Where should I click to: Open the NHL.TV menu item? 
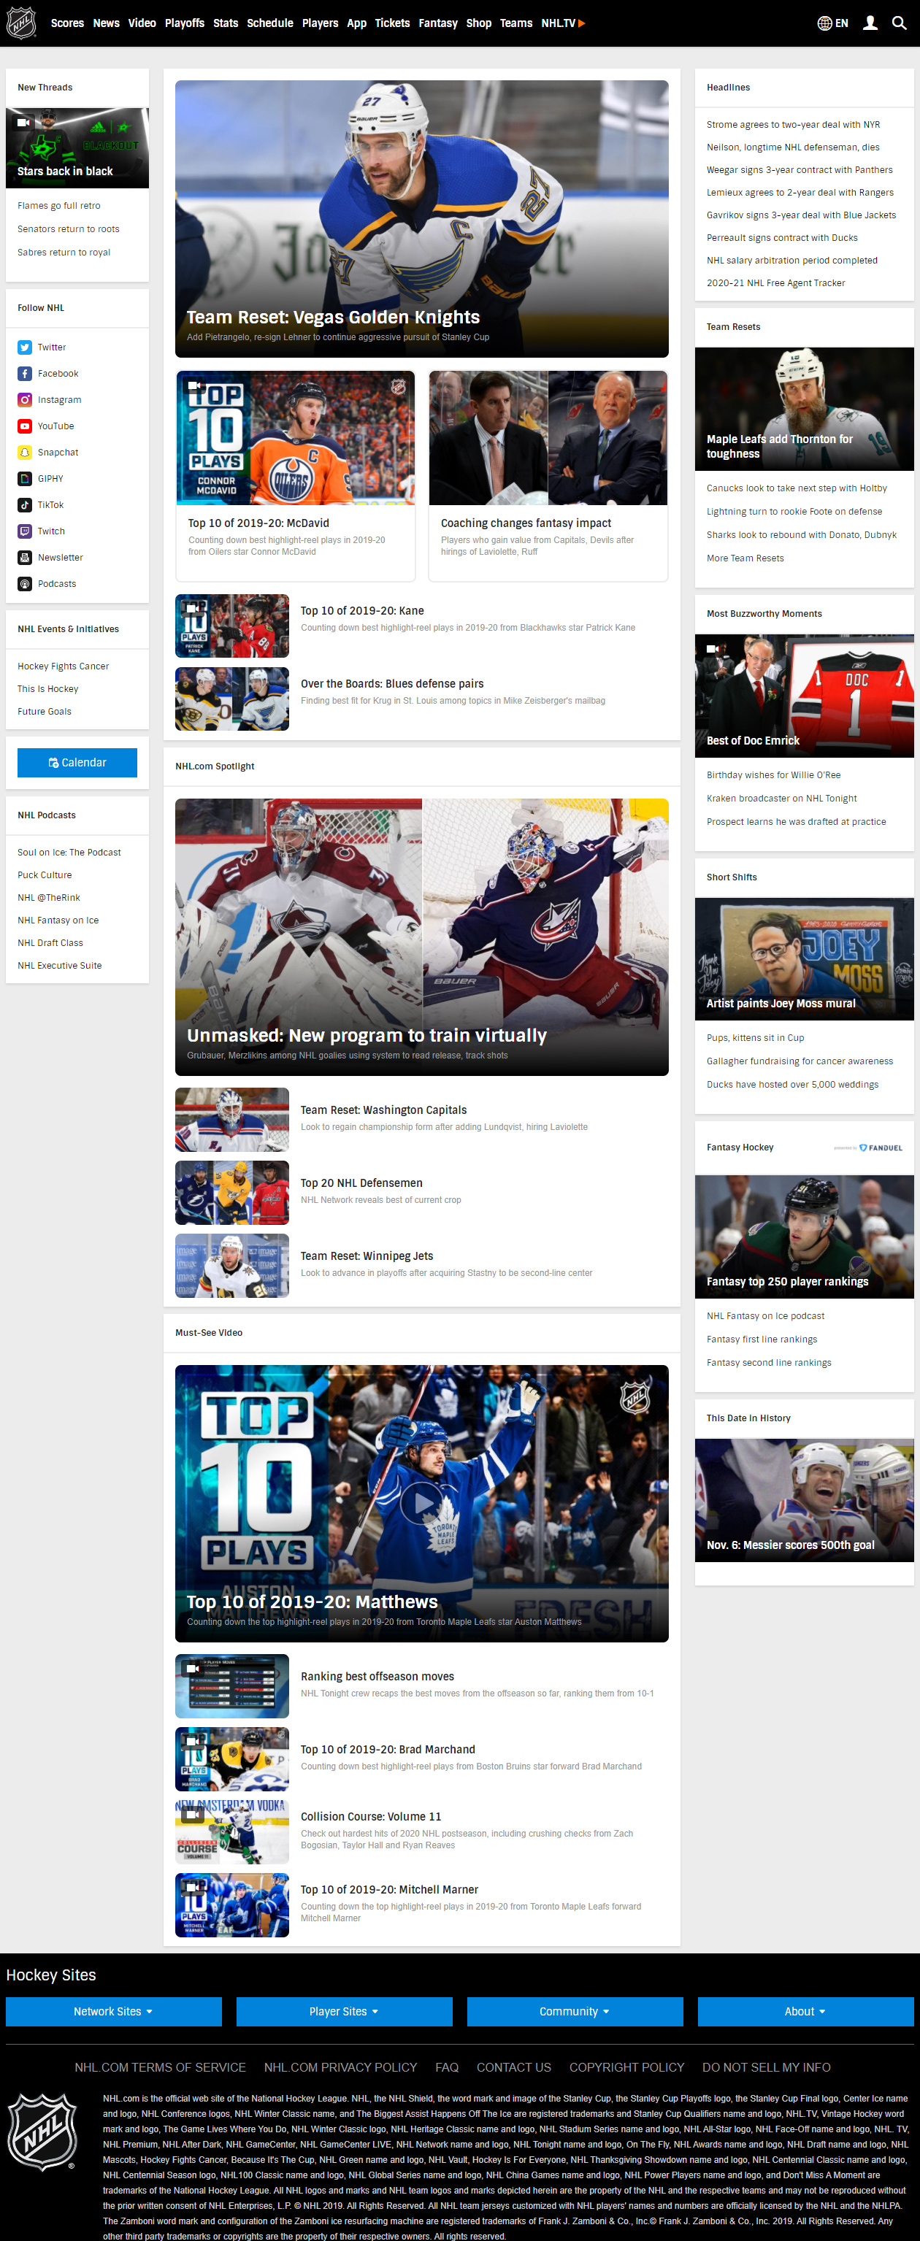pyautogui.click(x=563, y=23)
